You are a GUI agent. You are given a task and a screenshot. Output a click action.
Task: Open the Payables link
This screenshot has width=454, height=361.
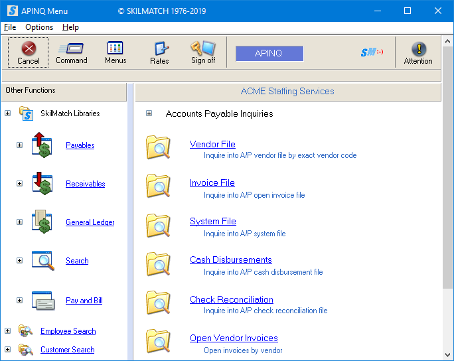point(80,145)
